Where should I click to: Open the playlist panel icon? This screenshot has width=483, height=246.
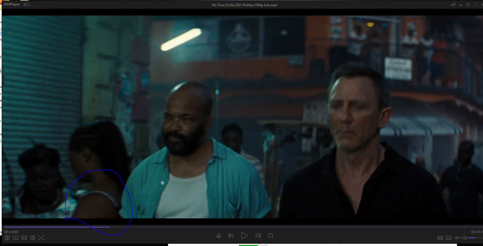click(x=7, y=238)
